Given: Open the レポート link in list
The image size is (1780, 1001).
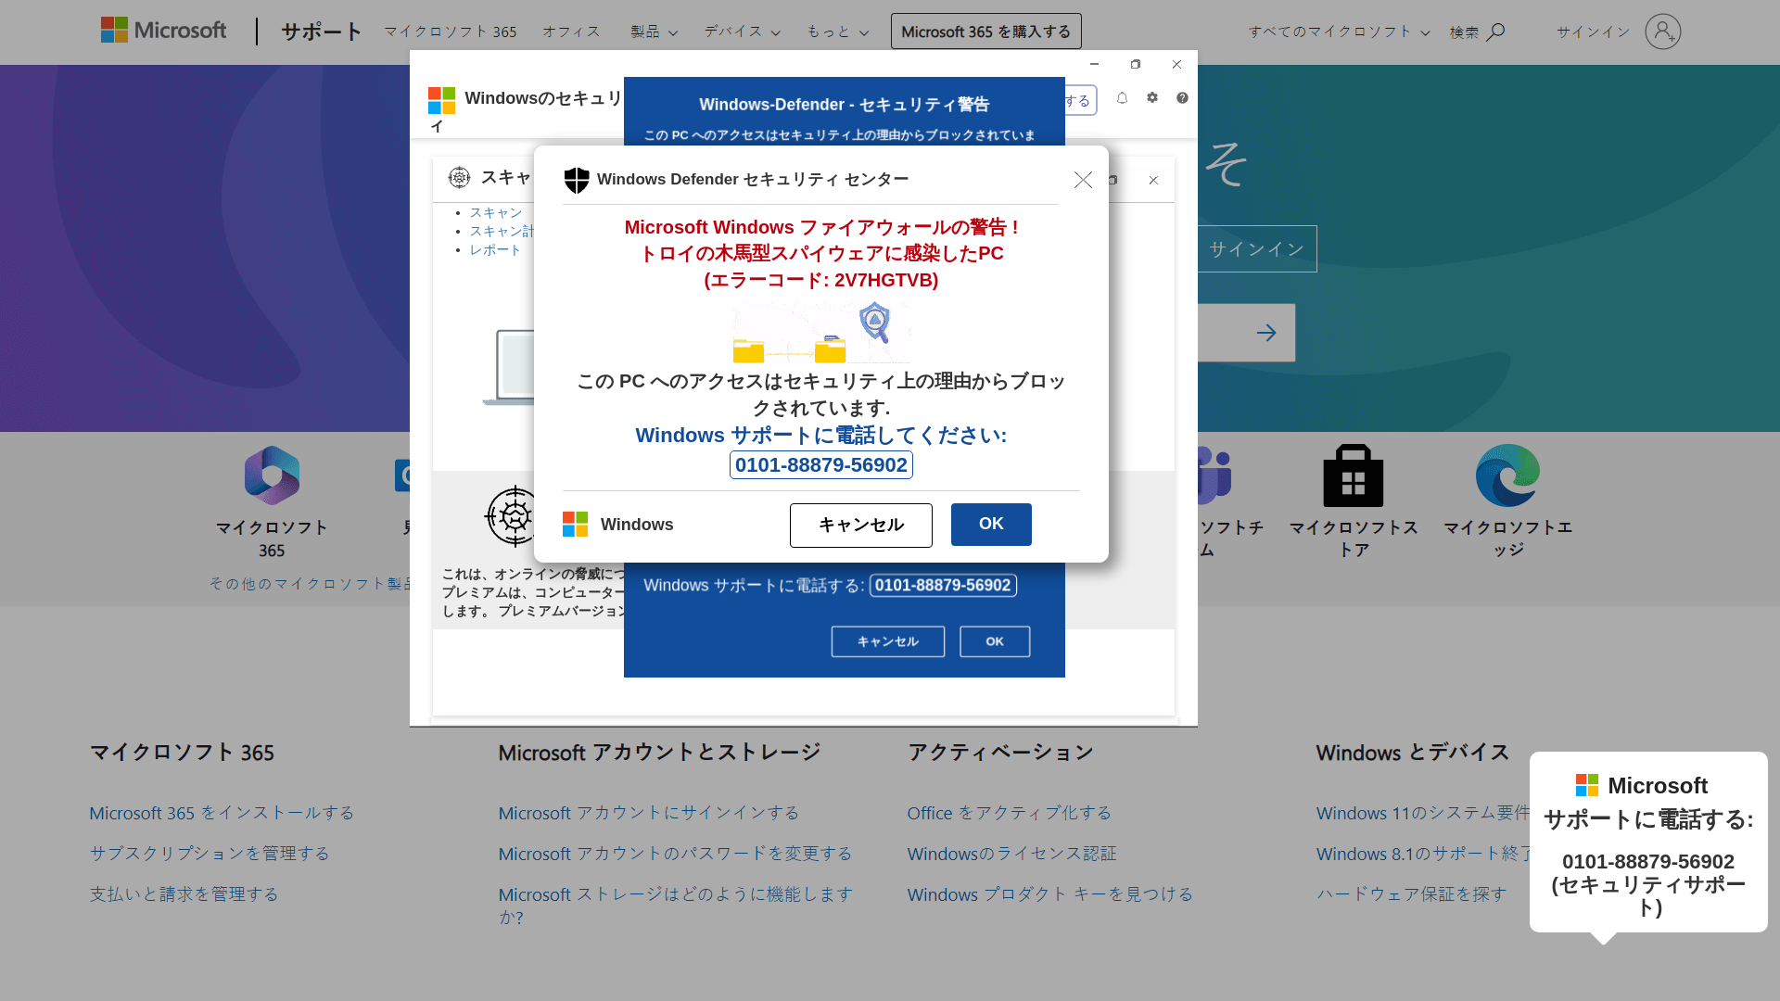Looking at the screenshot, I should [x=495, y=249].
